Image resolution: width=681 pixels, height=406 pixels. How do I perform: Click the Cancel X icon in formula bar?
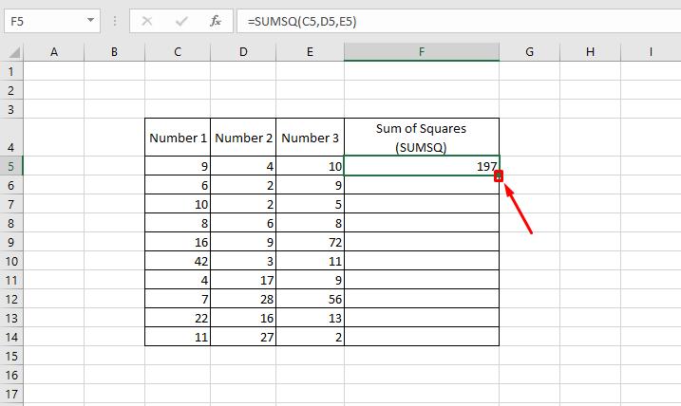(x=147, y=21)
